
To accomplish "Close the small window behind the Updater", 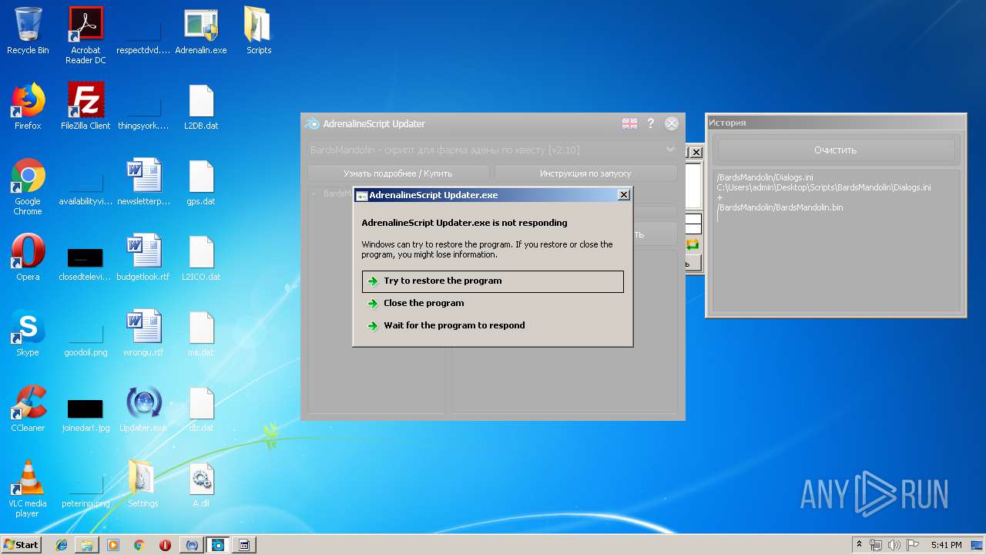I will tap(696, 153).
